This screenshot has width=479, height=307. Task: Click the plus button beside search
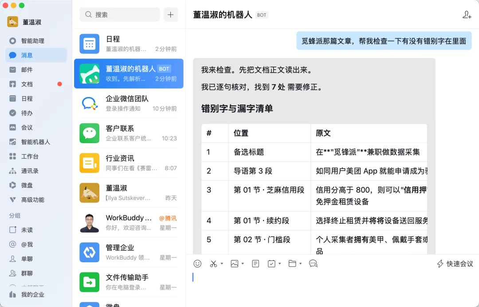pos(170,15)
